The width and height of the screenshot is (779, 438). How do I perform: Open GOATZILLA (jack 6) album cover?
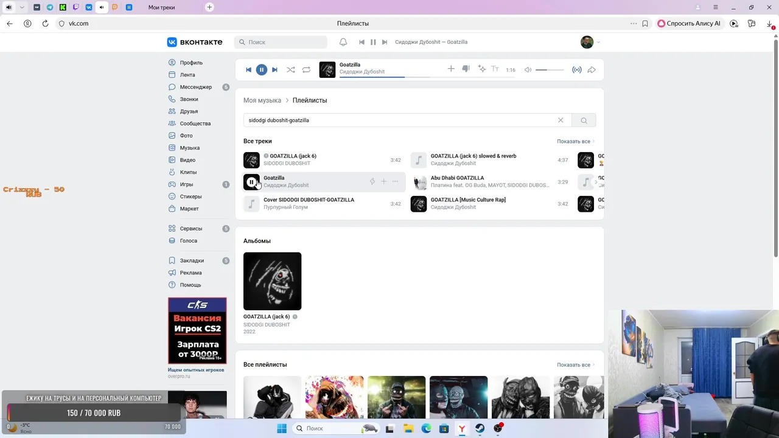click(x=272, y=281)
